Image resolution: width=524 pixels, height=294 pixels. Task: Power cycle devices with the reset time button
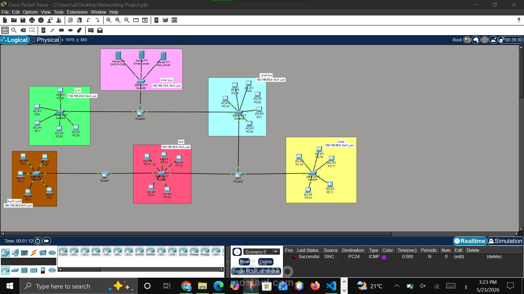38,241
